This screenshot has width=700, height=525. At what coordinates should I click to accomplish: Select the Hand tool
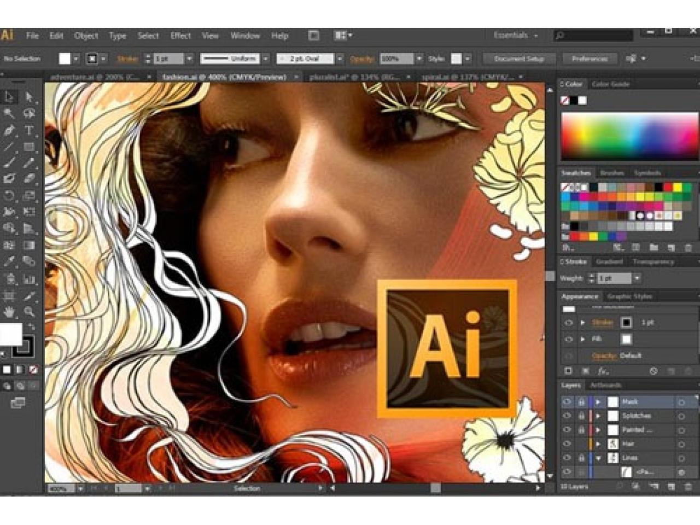point(9,312)
